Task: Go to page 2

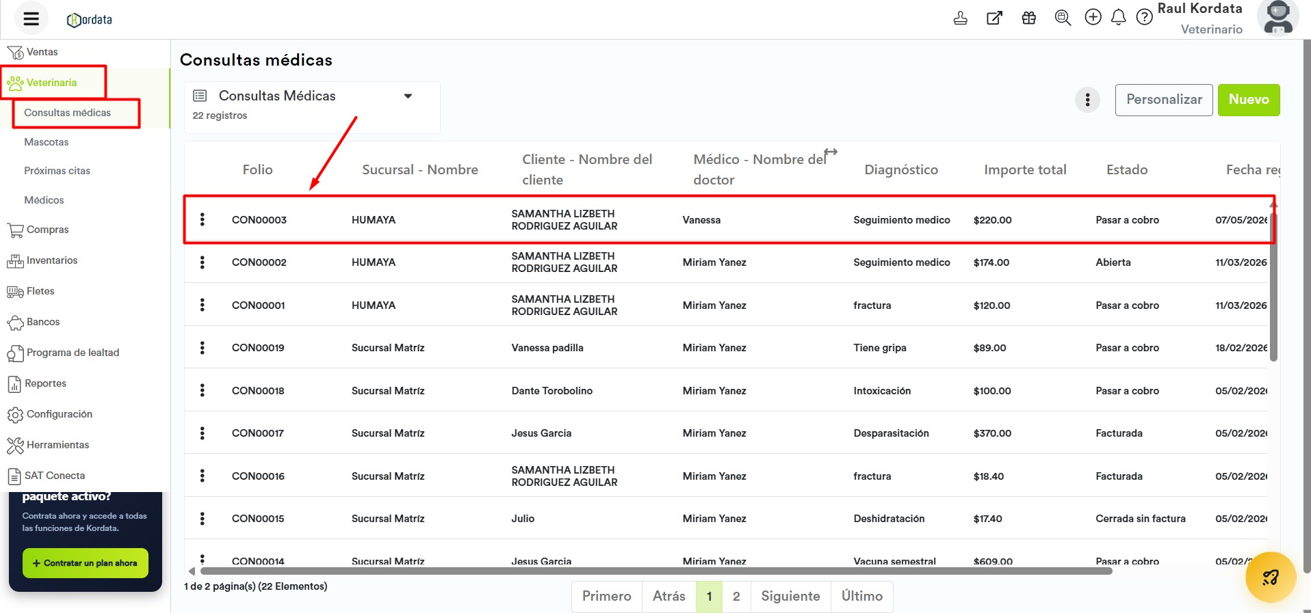Action: [x=736, y=597]
